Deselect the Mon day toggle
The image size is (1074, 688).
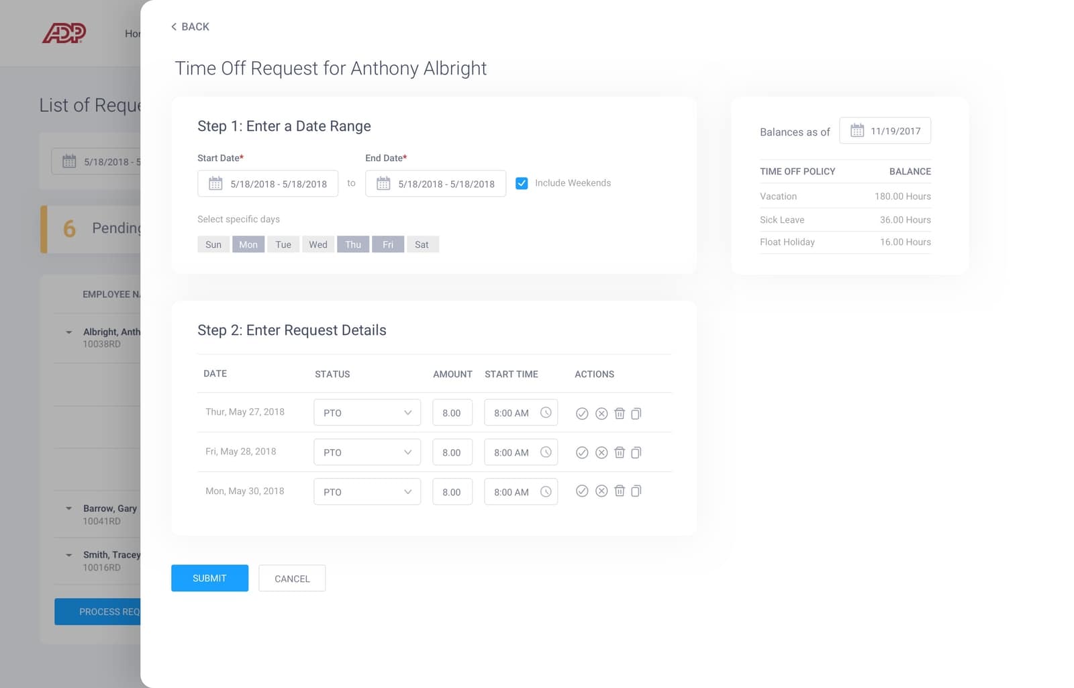coord(248,244)
